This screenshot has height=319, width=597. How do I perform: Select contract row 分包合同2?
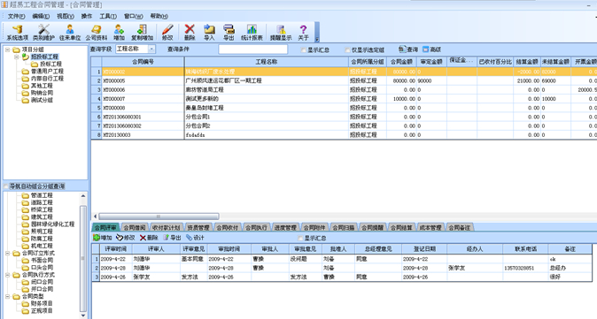coord(344,125)
